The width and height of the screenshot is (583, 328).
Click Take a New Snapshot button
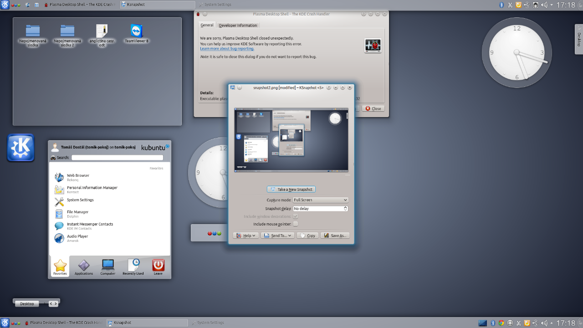click(291, 189)
